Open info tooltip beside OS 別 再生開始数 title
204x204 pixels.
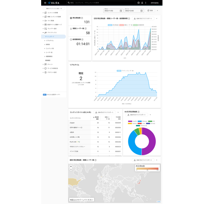(138, 112)
